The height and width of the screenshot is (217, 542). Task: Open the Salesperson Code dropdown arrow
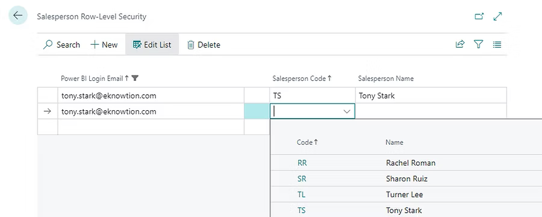click(x=347, y=112)
